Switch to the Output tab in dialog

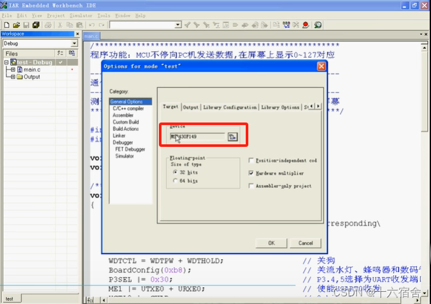pyautogui.click(x=190, y=107)
